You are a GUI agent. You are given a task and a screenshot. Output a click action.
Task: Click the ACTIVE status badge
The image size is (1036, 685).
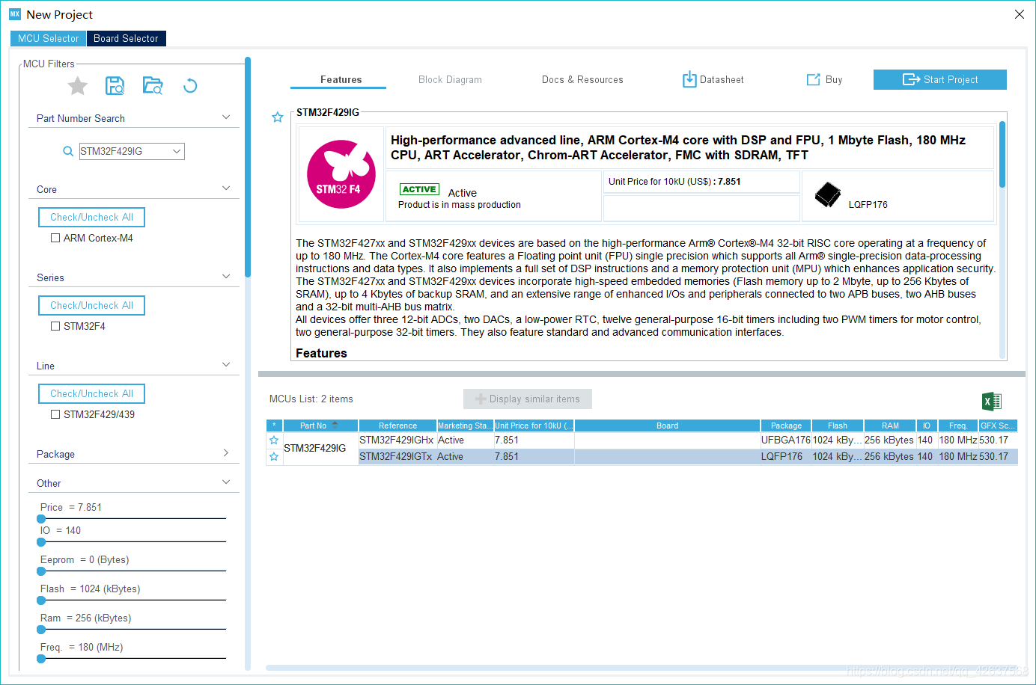pyautogui.click(x=419, y=189)
